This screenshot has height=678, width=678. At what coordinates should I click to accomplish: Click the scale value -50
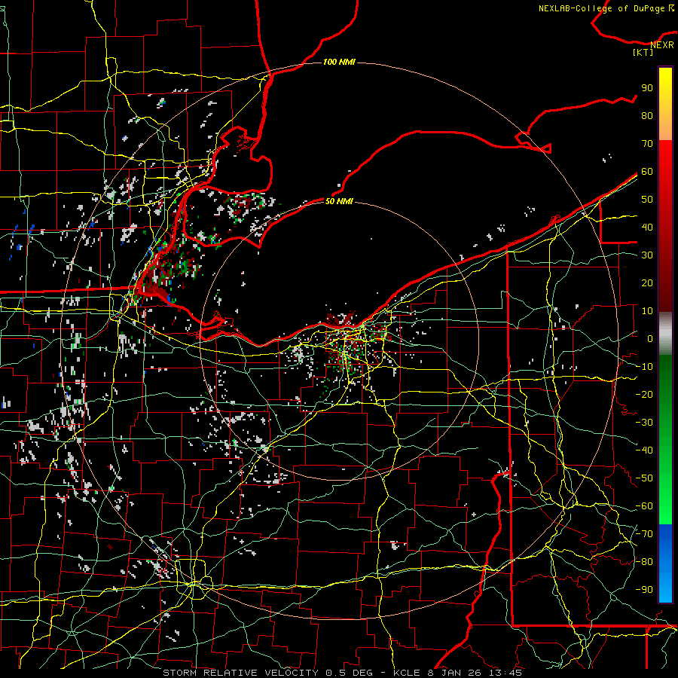[x=644, y=478]
